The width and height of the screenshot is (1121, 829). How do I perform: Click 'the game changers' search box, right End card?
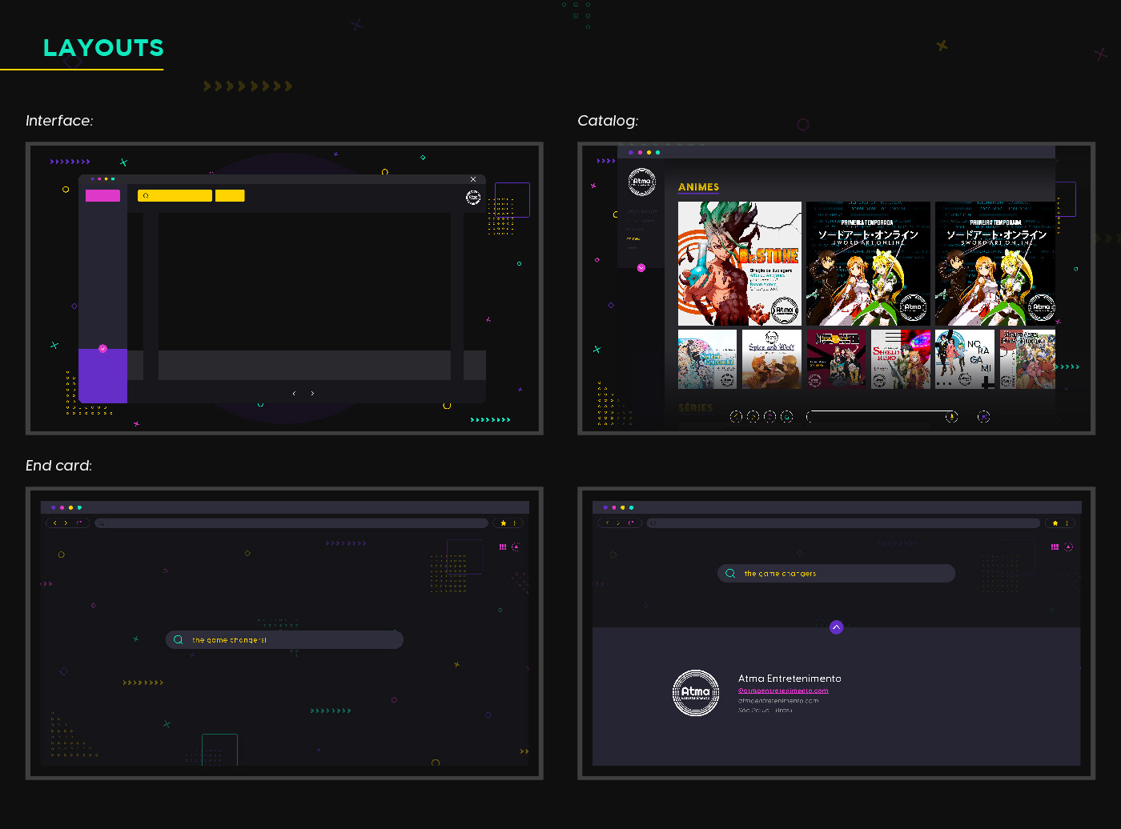tap(836, 574)
